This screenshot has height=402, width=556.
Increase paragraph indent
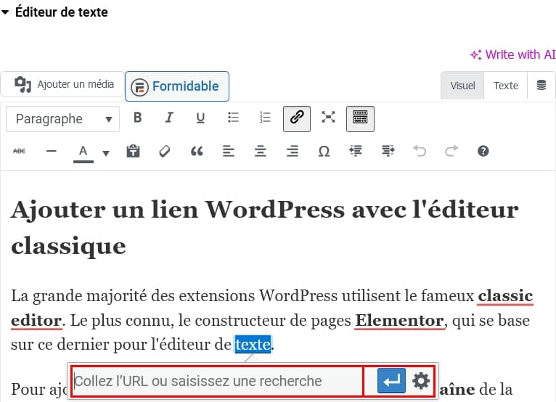[x=388, y=151]
